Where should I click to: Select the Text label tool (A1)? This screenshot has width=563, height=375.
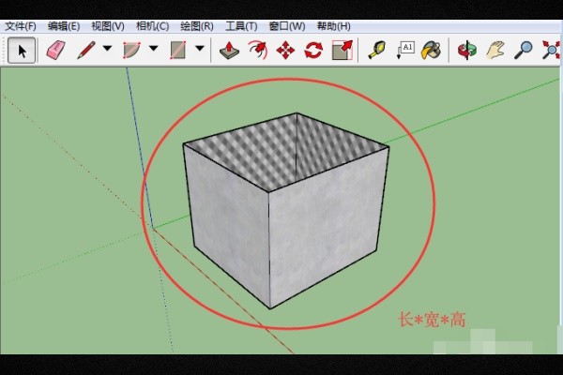coord(405,51)
